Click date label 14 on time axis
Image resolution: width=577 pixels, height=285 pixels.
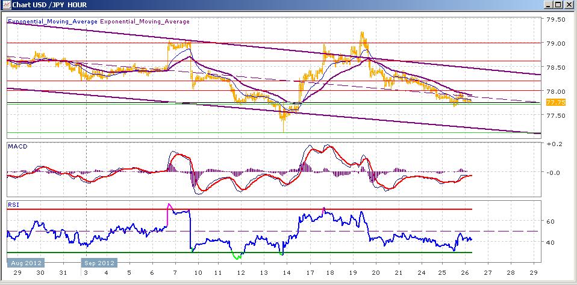tap(287, 273)
